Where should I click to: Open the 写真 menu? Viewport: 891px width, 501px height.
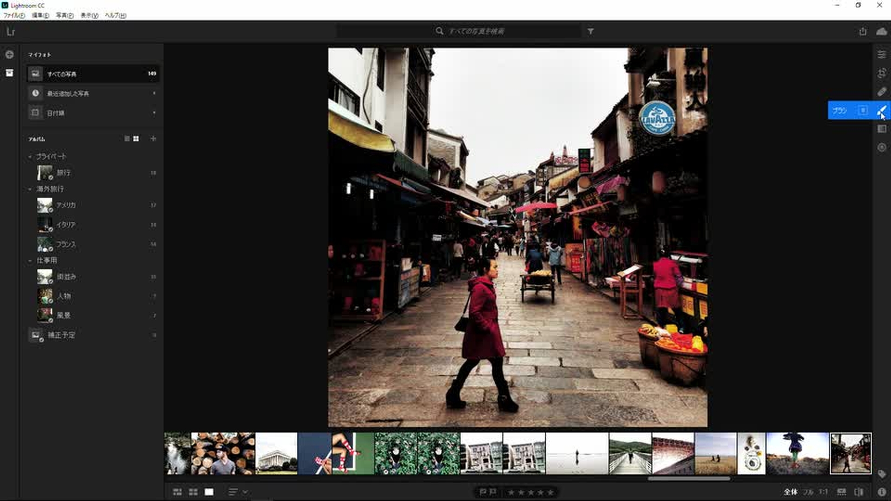(x=65, y=15)
